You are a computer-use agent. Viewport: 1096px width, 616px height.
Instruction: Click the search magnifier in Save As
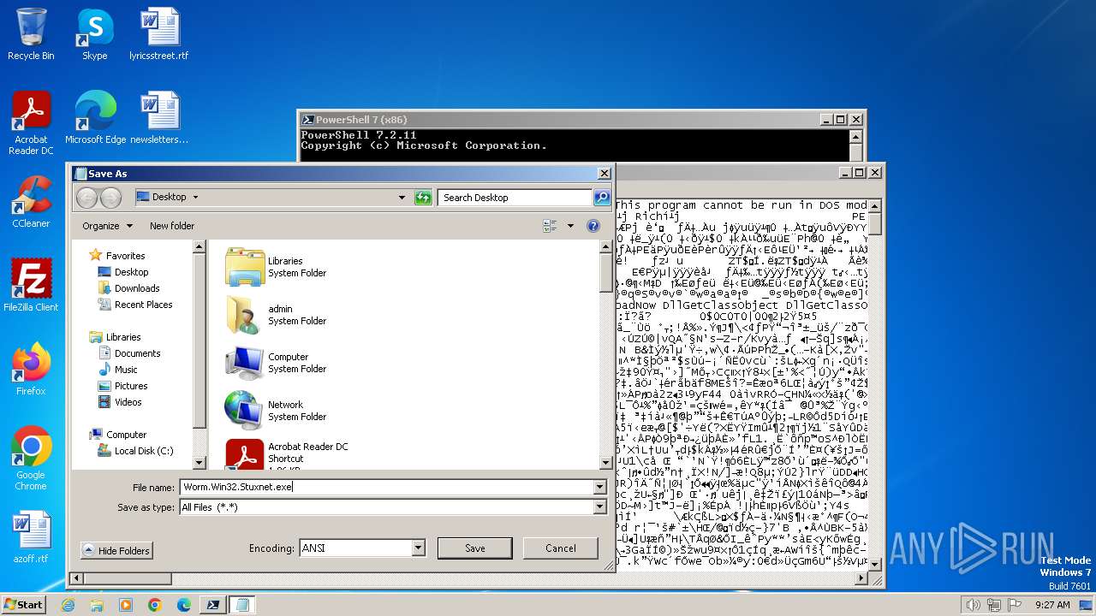click(602, 198)
